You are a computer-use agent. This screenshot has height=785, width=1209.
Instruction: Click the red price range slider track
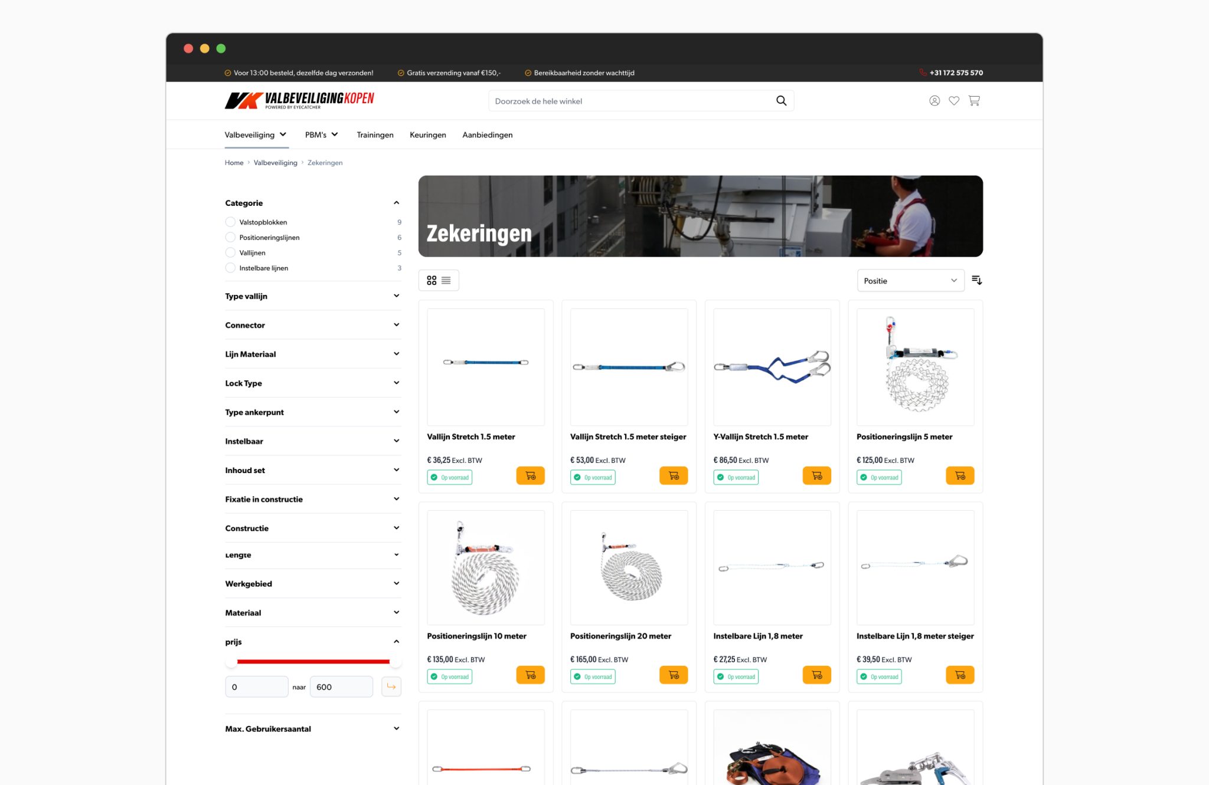pyautogui.click(x=313, y=662)
